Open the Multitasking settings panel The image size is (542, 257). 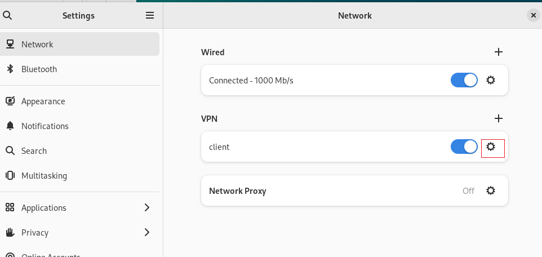tap(79, 176)
